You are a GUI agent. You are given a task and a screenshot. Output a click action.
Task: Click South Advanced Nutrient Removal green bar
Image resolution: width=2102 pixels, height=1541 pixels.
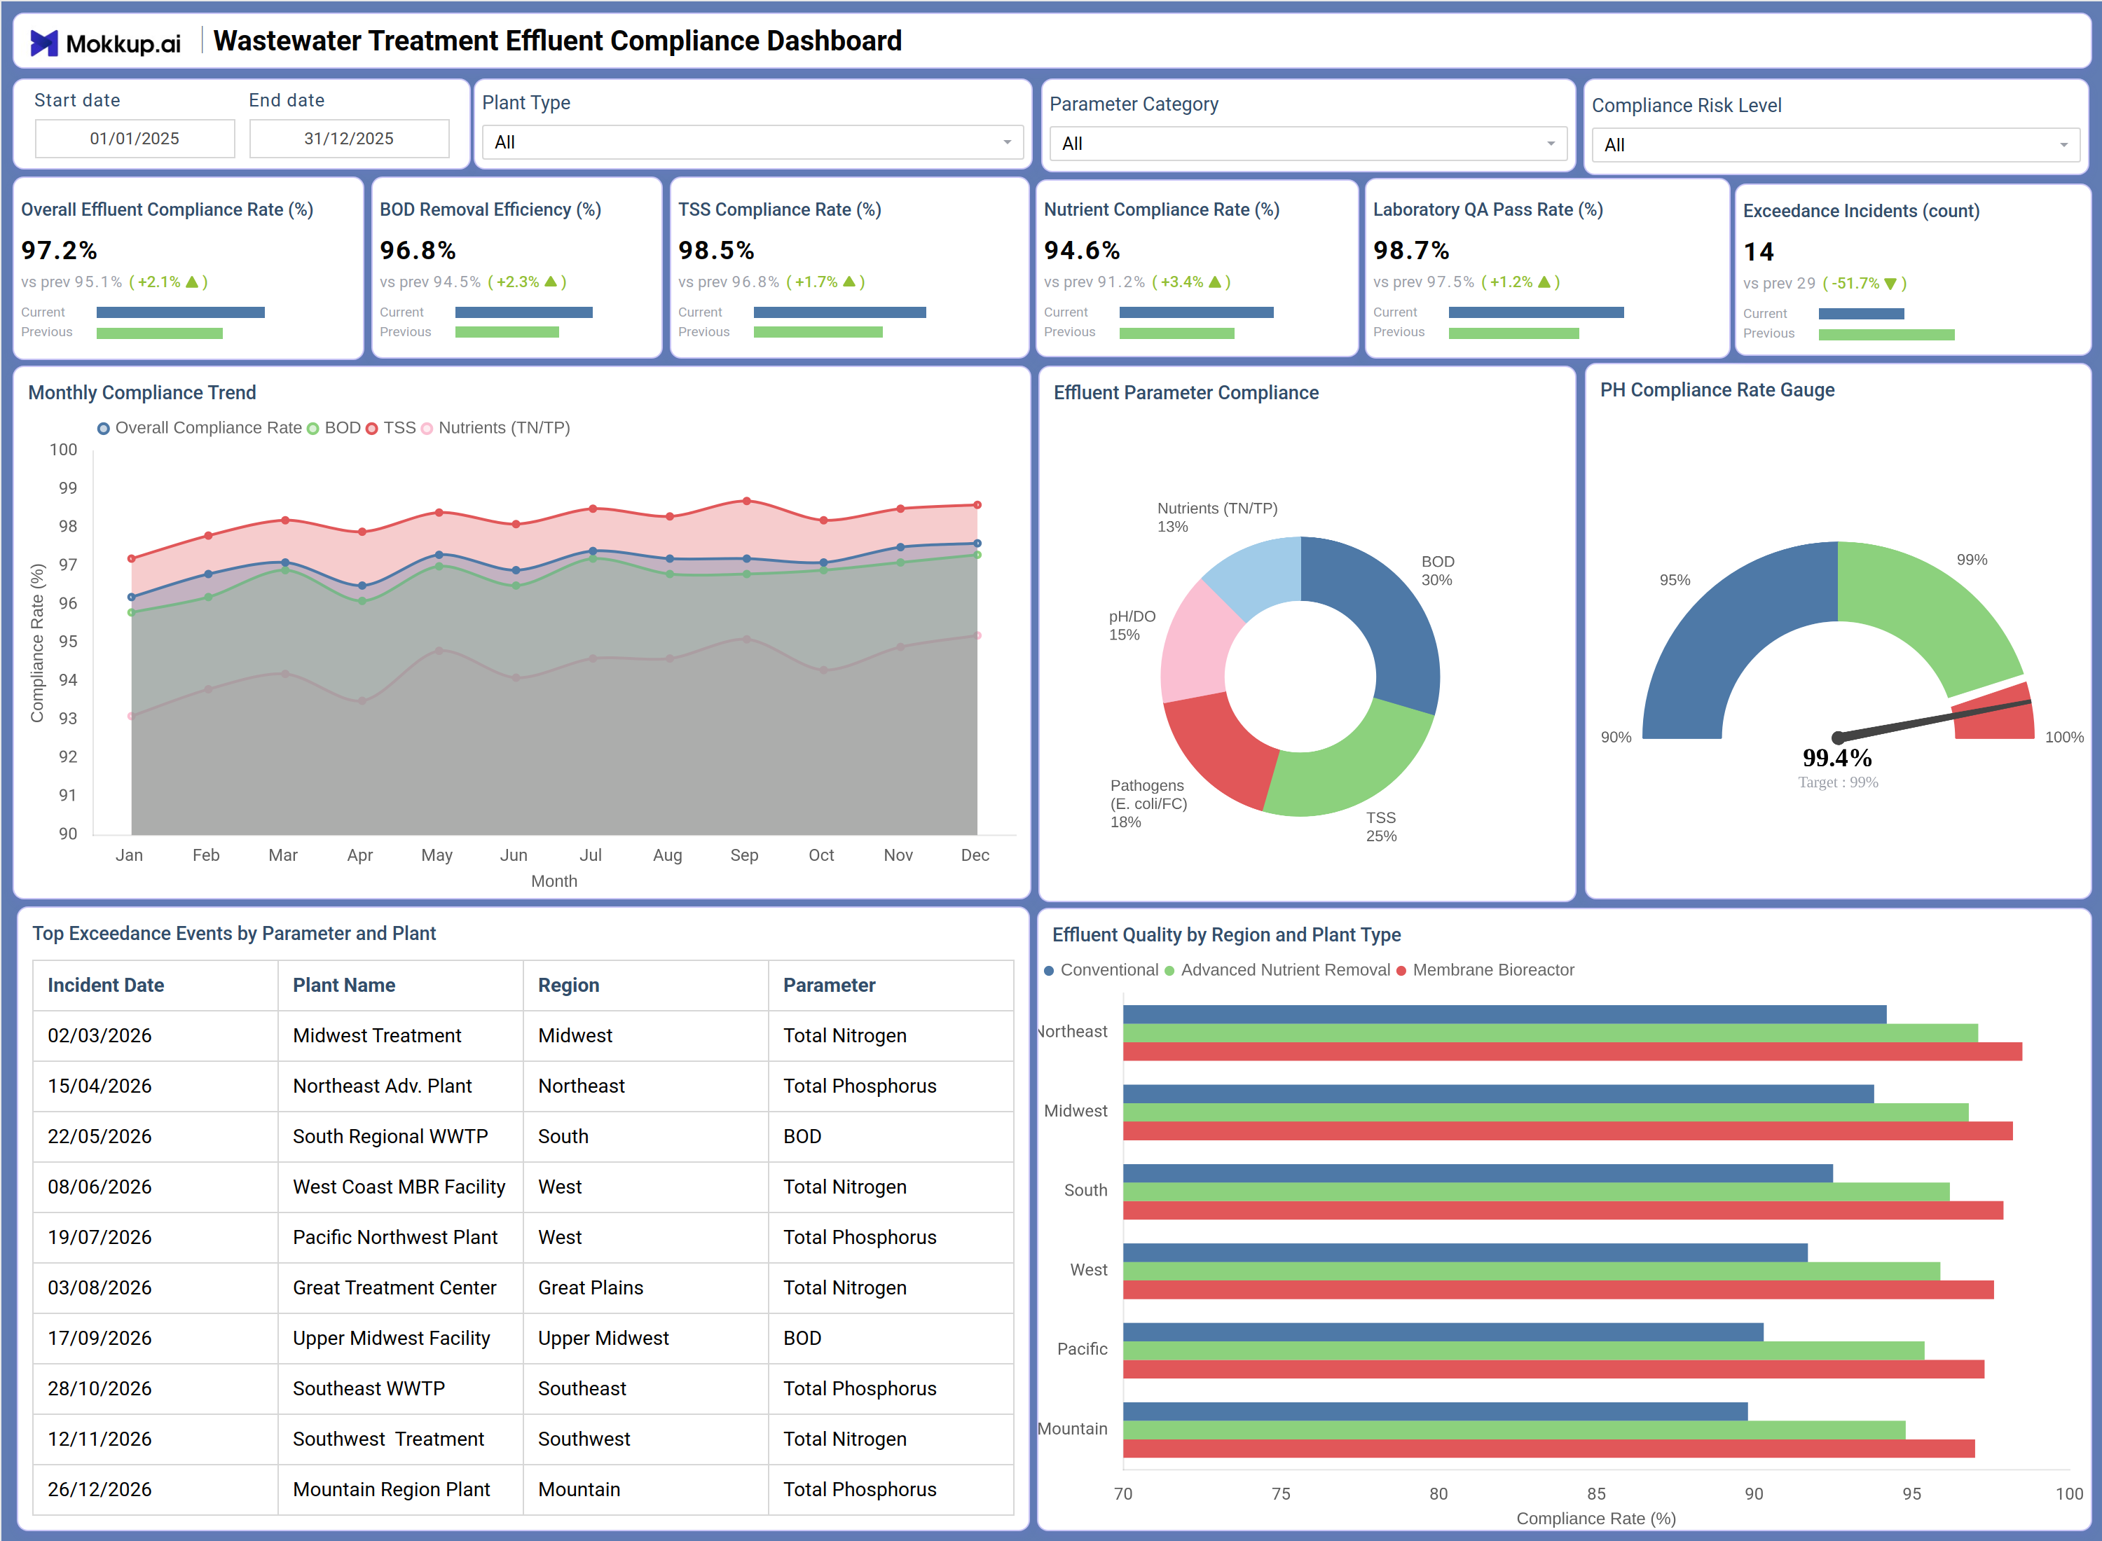(x=1536, y=1192)
